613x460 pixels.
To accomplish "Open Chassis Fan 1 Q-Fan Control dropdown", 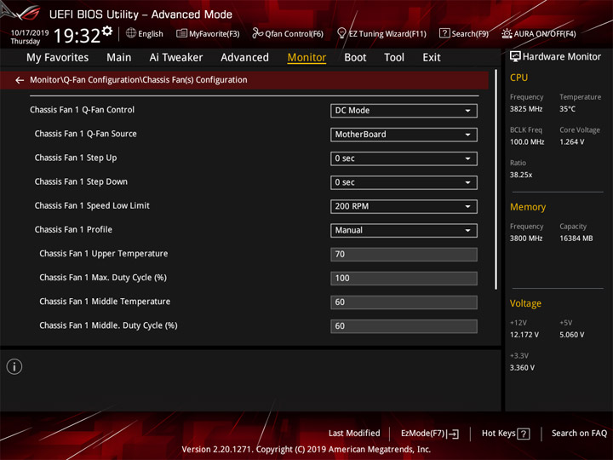I will click(x=404, y=111).
